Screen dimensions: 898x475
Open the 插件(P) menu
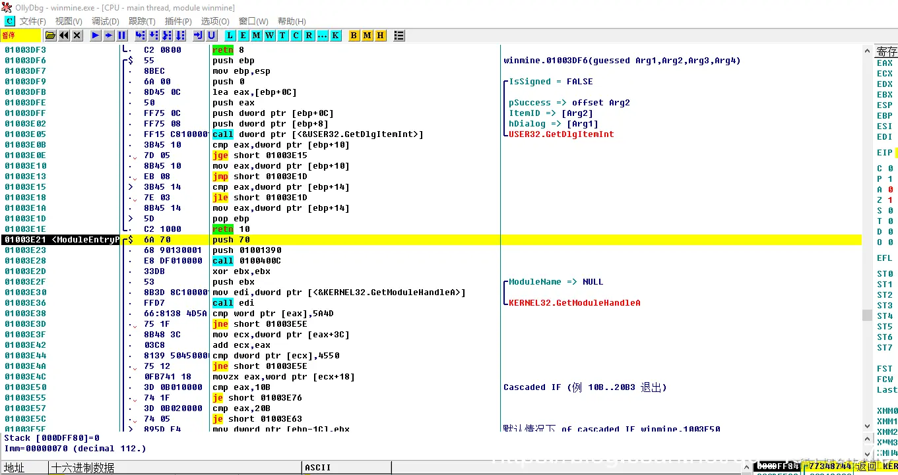tap(178, 21)
